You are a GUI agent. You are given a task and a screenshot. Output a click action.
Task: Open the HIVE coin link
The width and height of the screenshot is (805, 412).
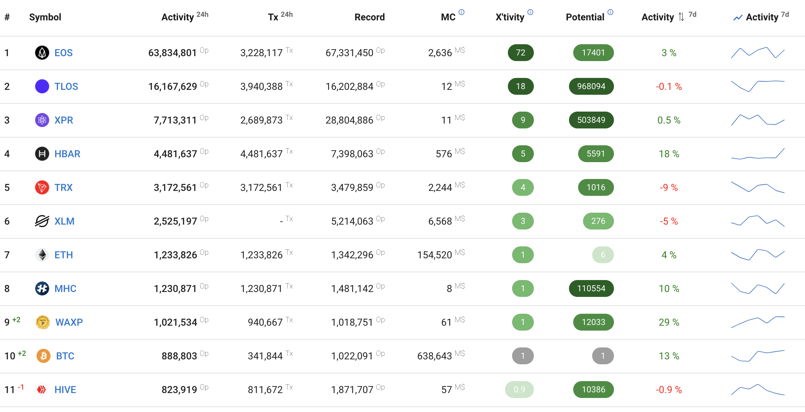(x=65, y=390)
